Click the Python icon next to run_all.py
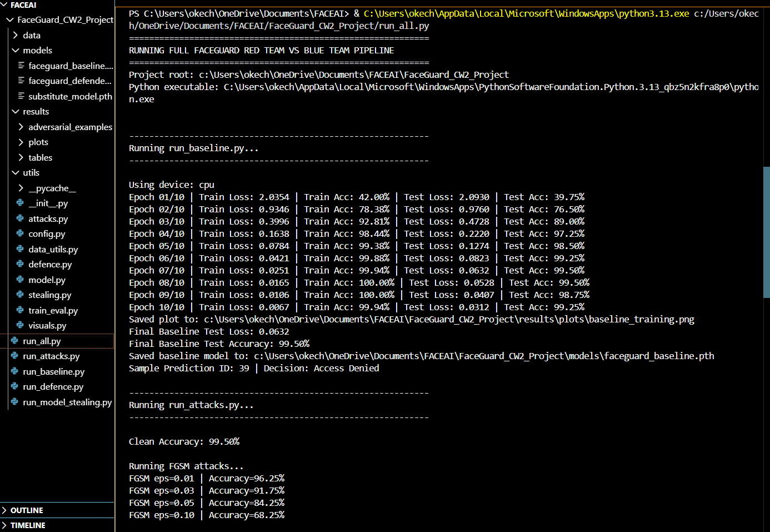 pos(15,341)
